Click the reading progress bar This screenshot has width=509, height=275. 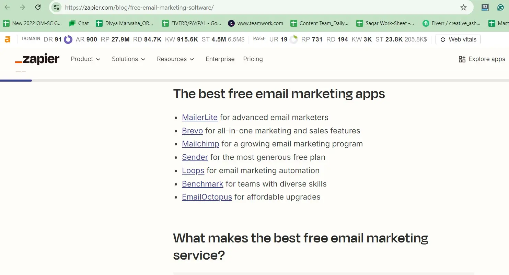coord(254,80)
